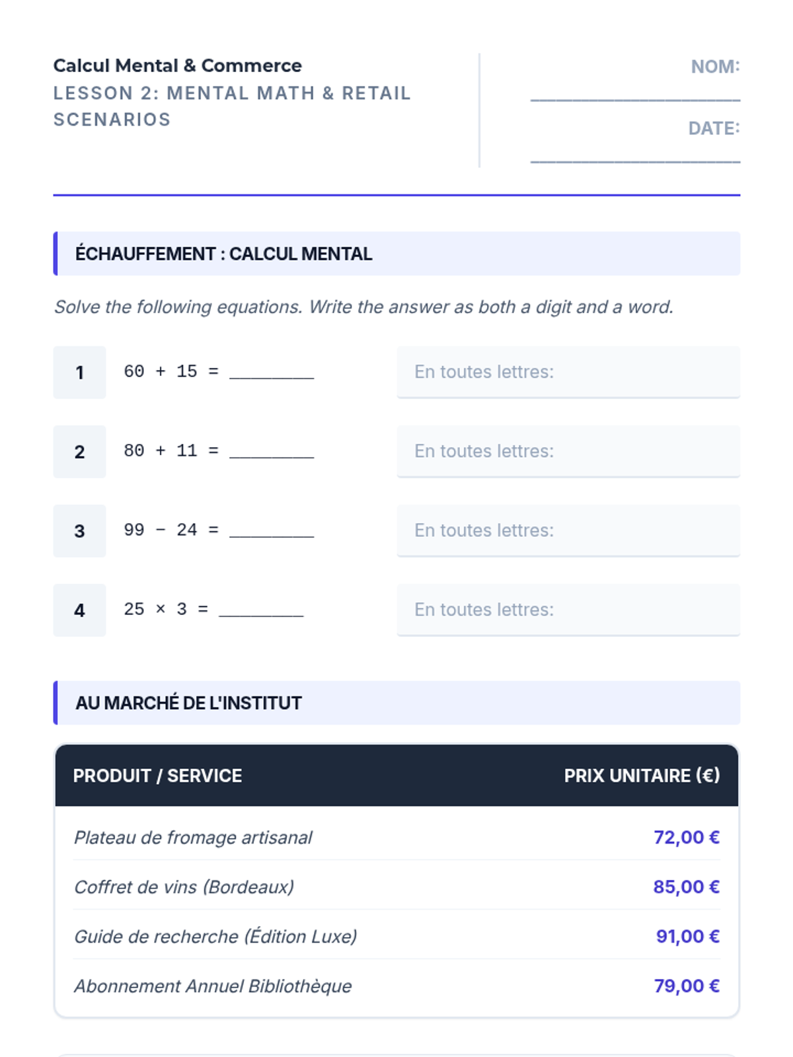Click 'En toutes lettres' box for question 4
The image size is (793, 1057).
(x=568, y=610)
